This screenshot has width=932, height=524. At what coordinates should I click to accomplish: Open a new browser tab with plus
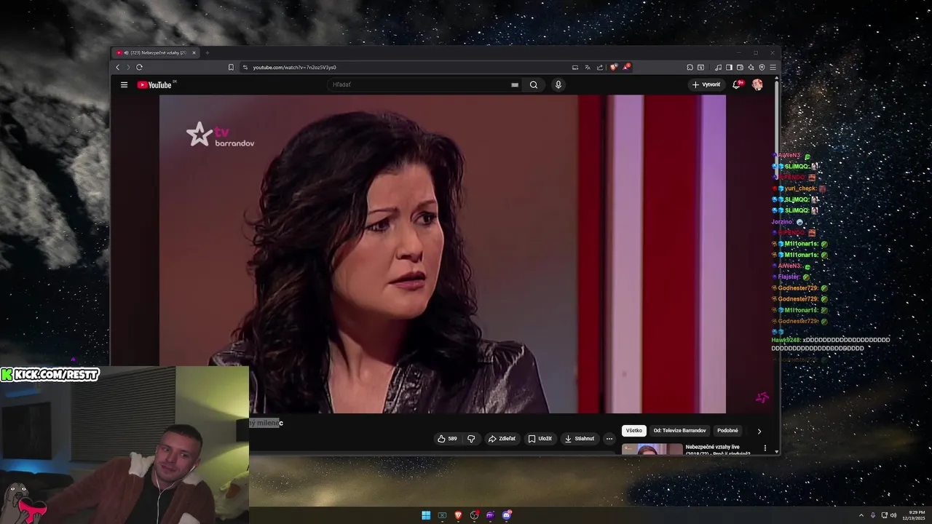pos(207,52)
